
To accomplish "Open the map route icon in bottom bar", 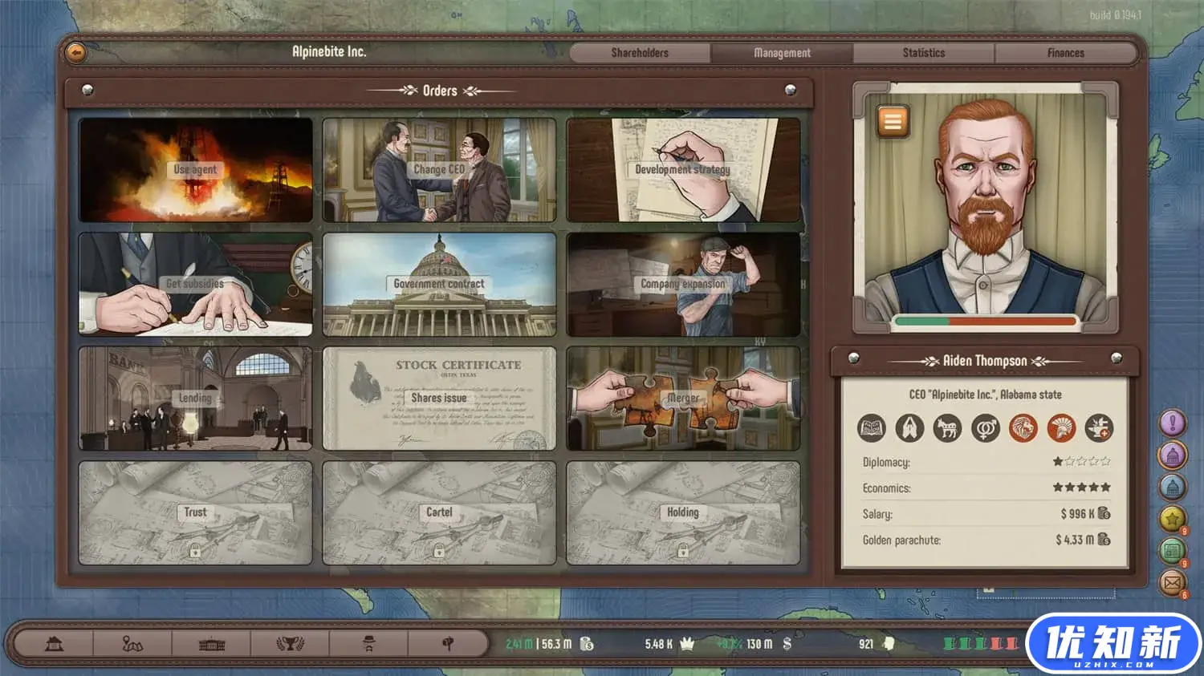I will click(132, 643).
